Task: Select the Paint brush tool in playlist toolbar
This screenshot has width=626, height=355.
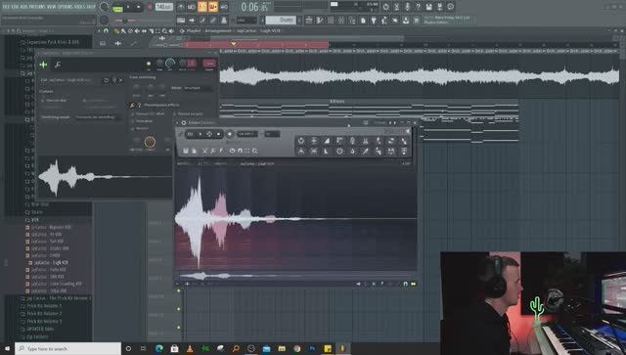Action: pyautogui.click(x=123, y=30)
